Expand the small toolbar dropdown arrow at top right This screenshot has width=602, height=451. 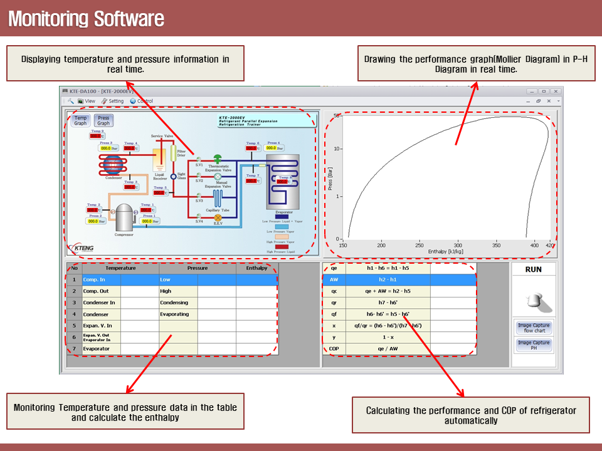click(x=558, y=101)
